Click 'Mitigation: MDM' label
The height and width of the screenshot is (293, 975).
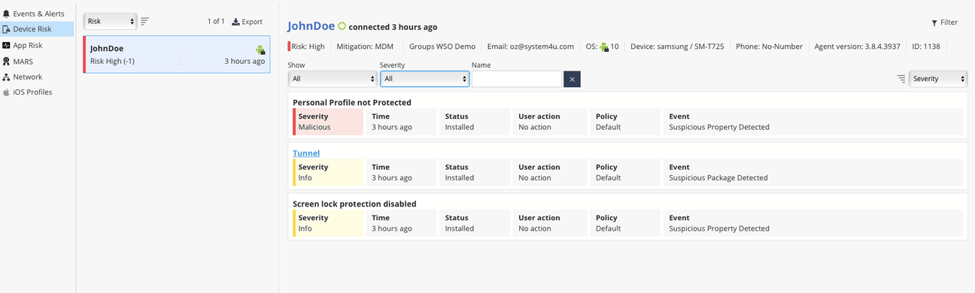pos(365,47)
